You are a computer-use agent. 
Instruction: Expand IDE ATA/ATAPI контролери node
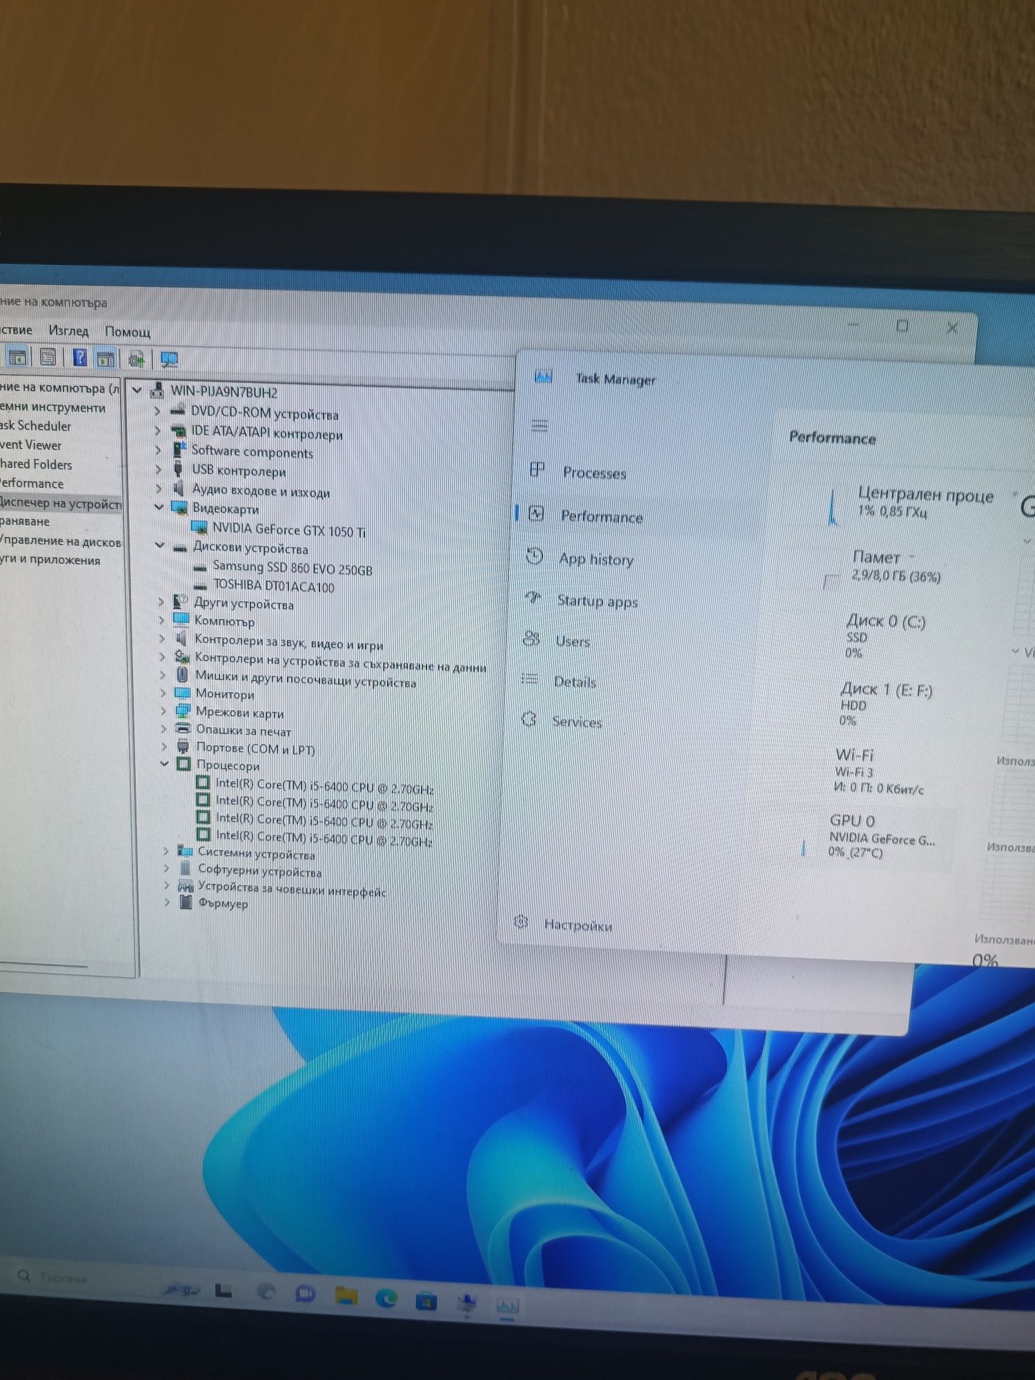click(x=157, y=431)
